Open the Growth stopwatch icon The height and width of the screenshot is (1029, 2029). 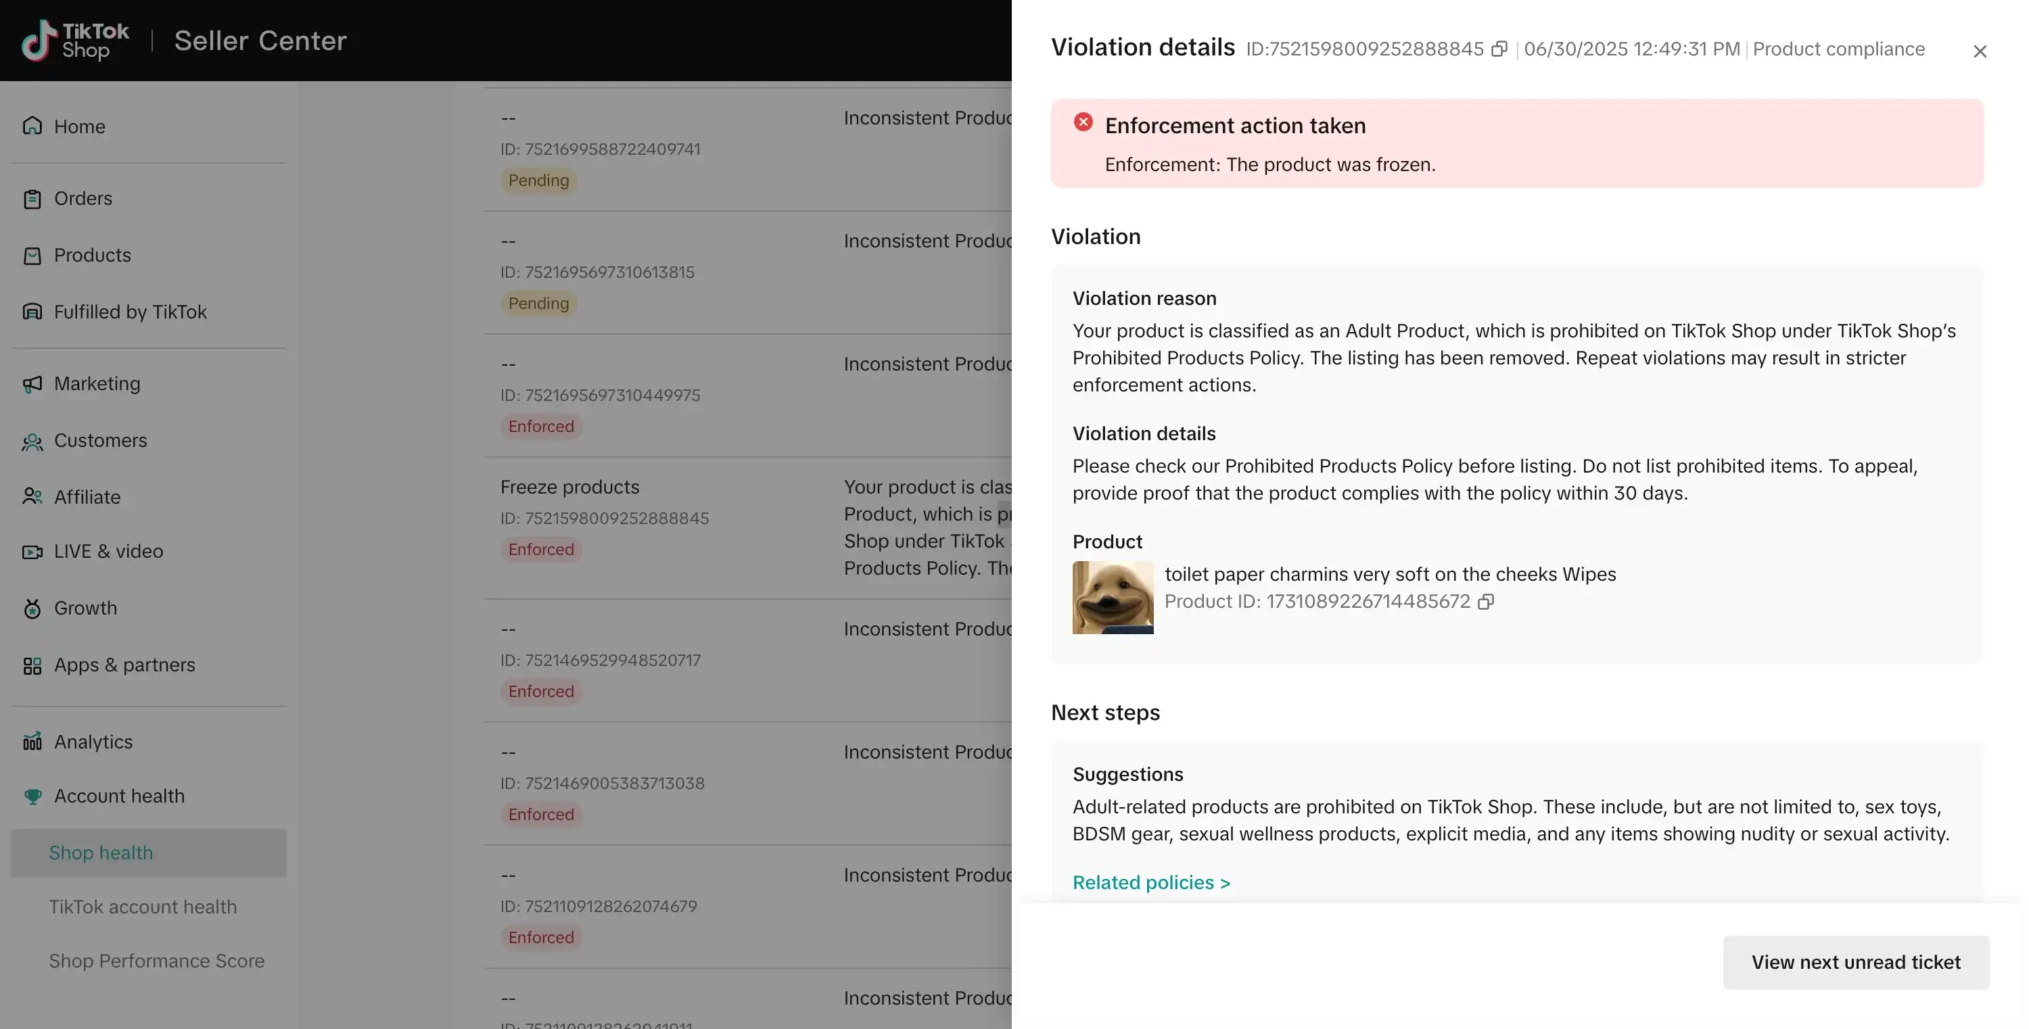pyautogui.click(x=32, y=608)
